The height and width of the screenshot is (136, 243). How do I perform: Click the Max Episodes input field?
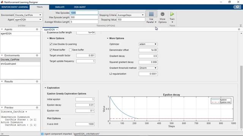(x=84, y=13)
